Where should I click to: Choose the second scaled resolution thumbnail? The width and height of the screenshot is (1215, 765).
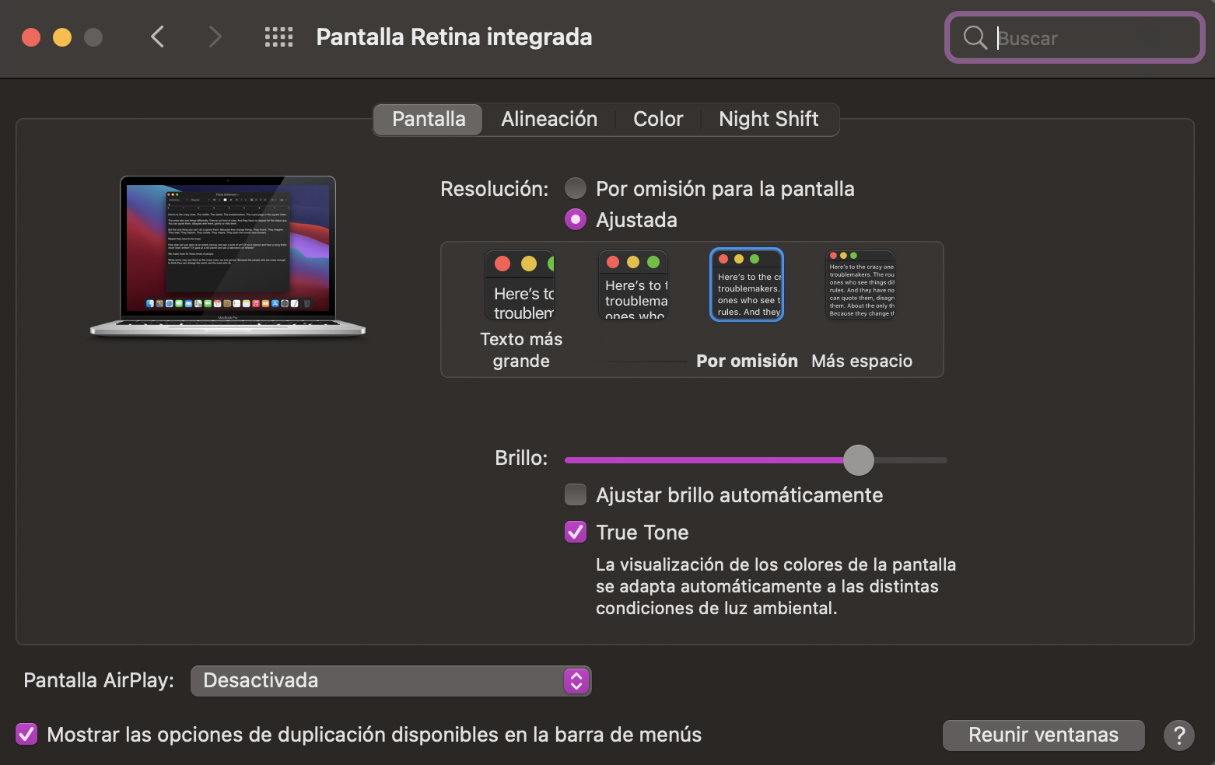[x=633, y=285]
